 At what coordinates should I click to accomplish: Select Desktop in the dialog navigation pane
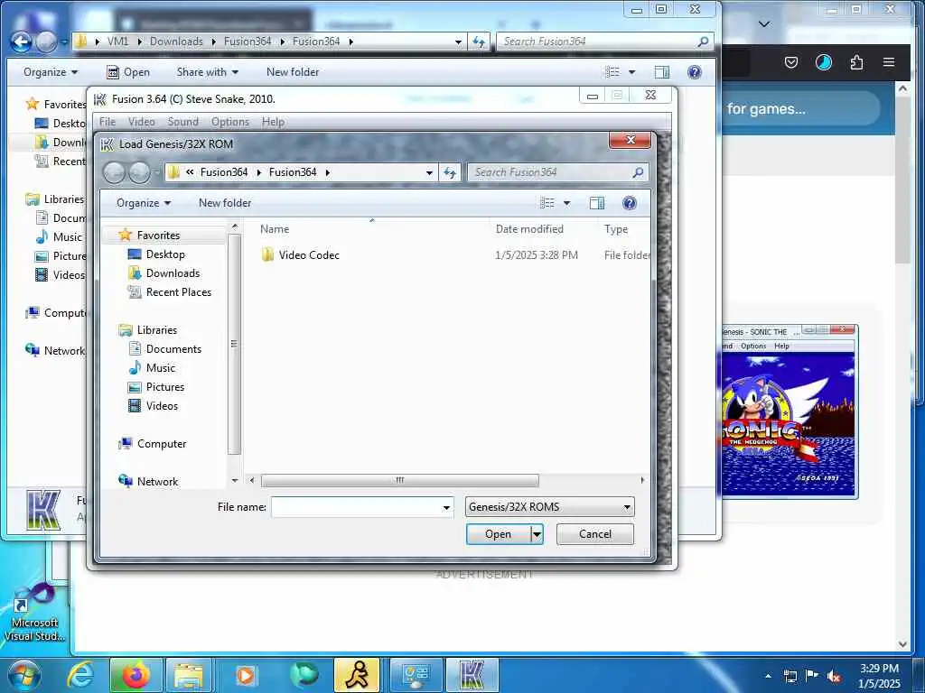tap(165, 254)
